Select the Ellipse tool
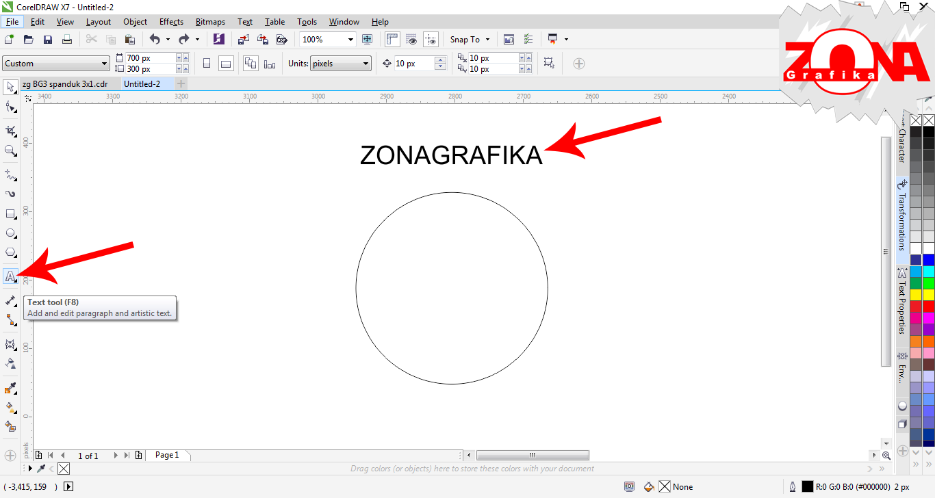935x498 pixels. [x=10, y=233]
